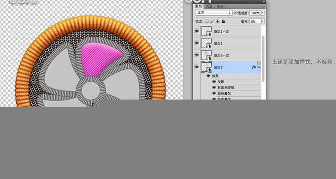The height and width of the screenshot is (179, 336).
Task: Open the Layers panel flyout menu
Action: [263, 6]
